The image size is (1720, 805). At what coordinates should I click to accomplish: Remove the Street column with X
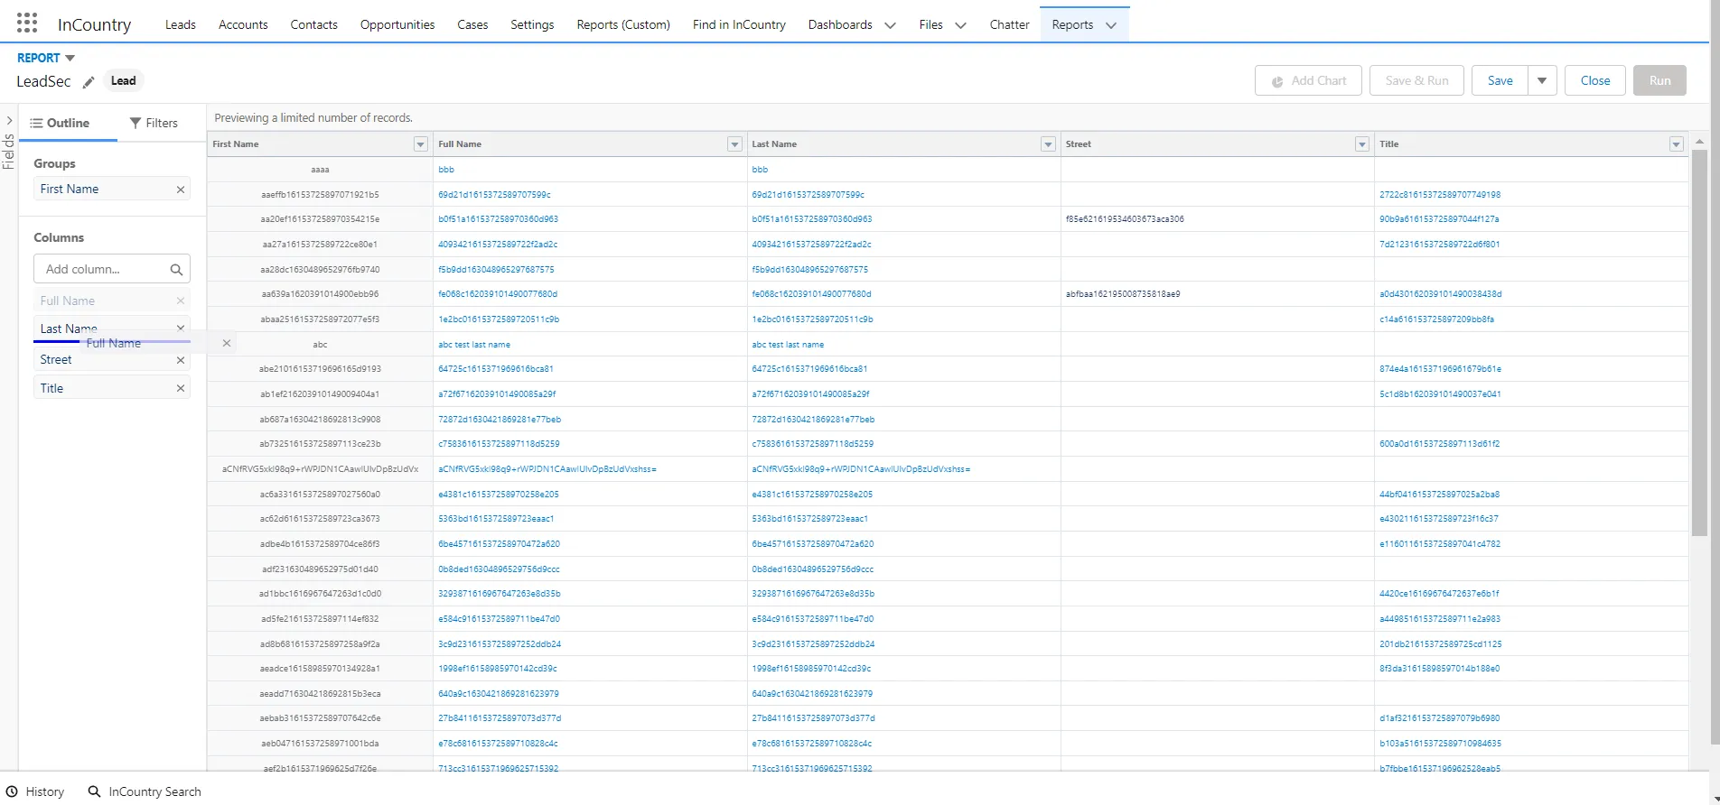181,360
